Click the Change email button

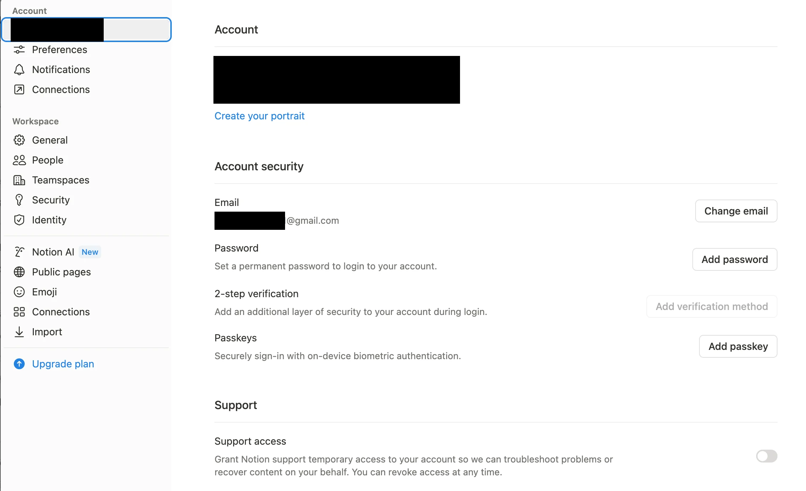pyautogui.click(x=736, y=211)
